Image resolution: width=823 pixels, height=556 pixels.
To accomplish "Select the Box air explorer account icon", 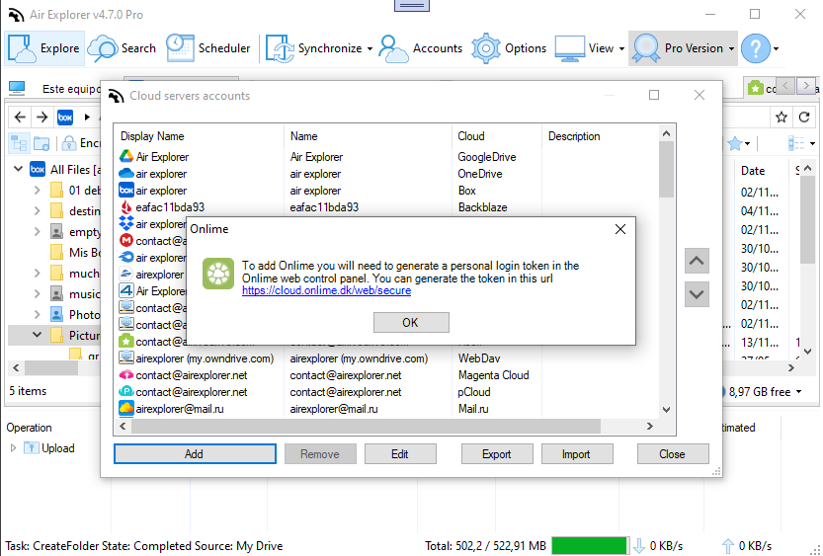I will click(126, 190).
